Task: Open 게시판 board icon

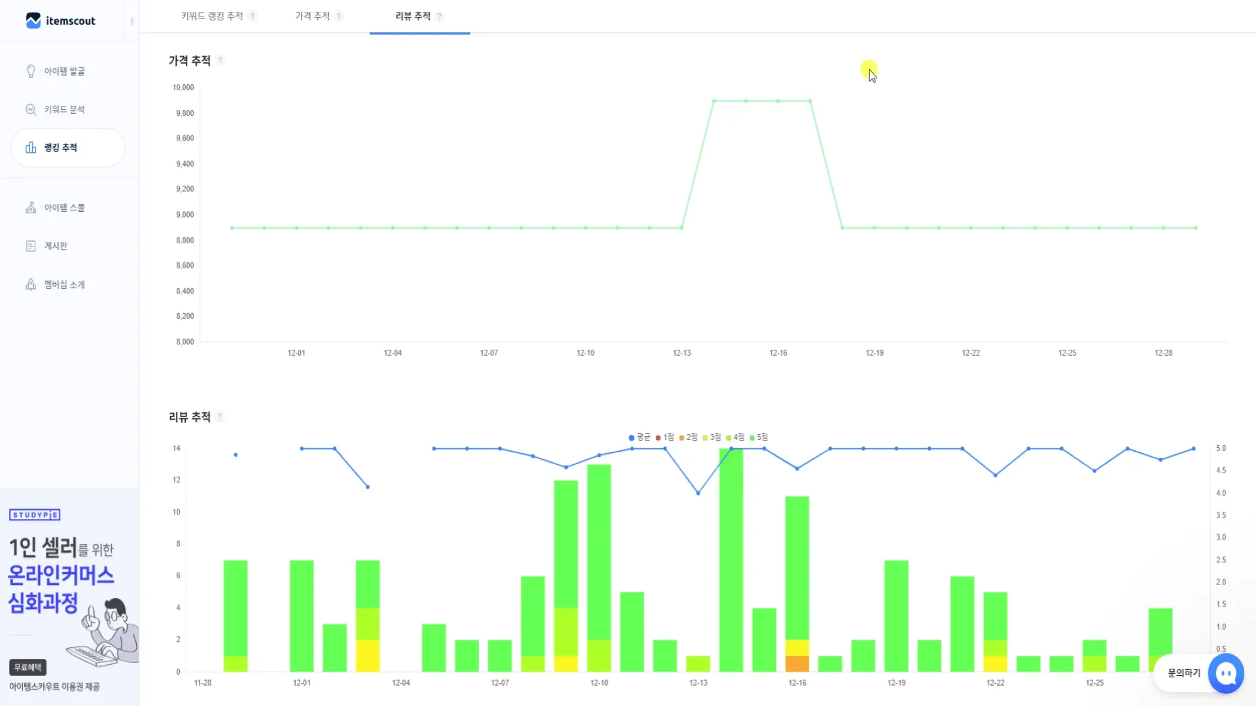Action: (x=31, y=246)
